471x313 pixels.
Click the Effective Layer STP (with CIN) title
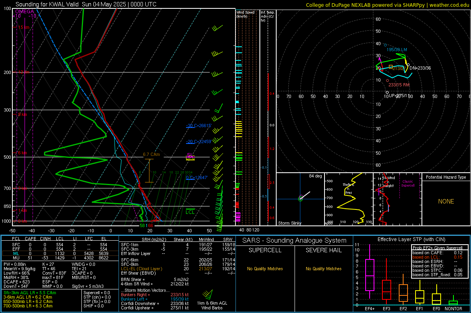pos(411,239)
